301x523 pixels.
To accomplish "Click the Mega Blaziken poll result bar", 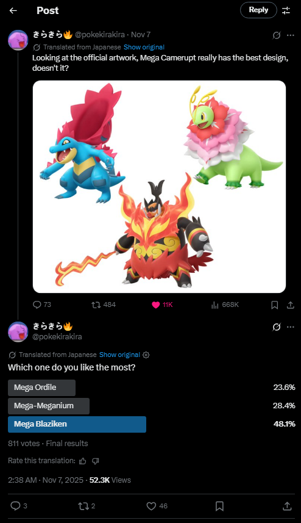I will pos(77,424).
